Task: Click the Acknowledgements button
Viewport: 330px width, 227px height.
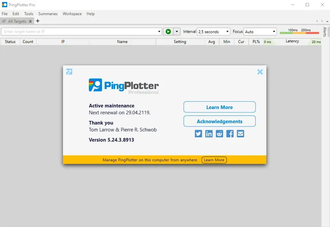Action: point(219,121)
